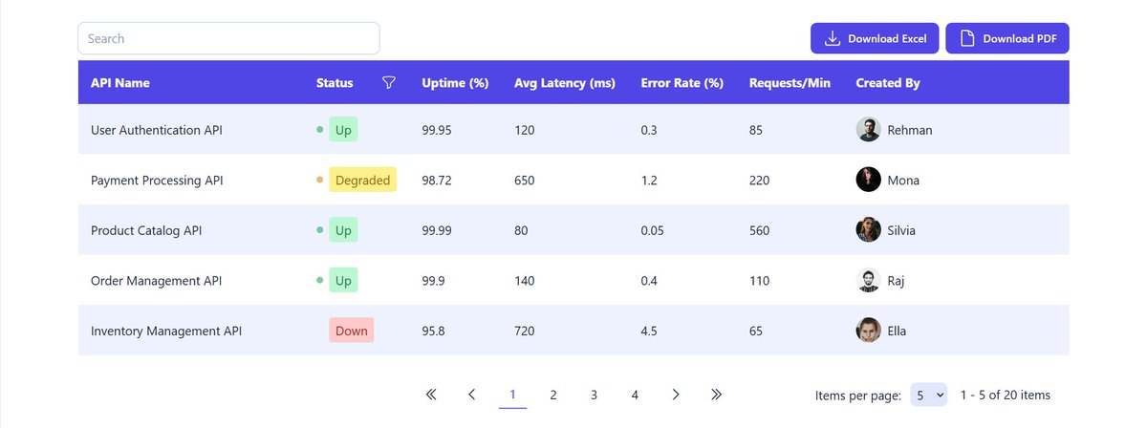Viewport: 1147px width, 428px height.
Task: Click Up badge for User Authentication API
Action: click(x=343, y=130)
